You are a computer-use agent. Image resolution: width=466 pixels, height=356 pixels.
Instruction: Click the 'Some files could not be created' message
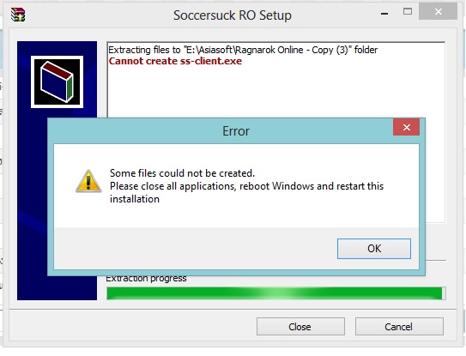(x=183, y=173)
